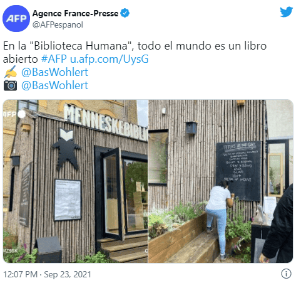Open the @AFPespanol handle
The height and width of the screenshot is (283, 296).
click(58, 24)
